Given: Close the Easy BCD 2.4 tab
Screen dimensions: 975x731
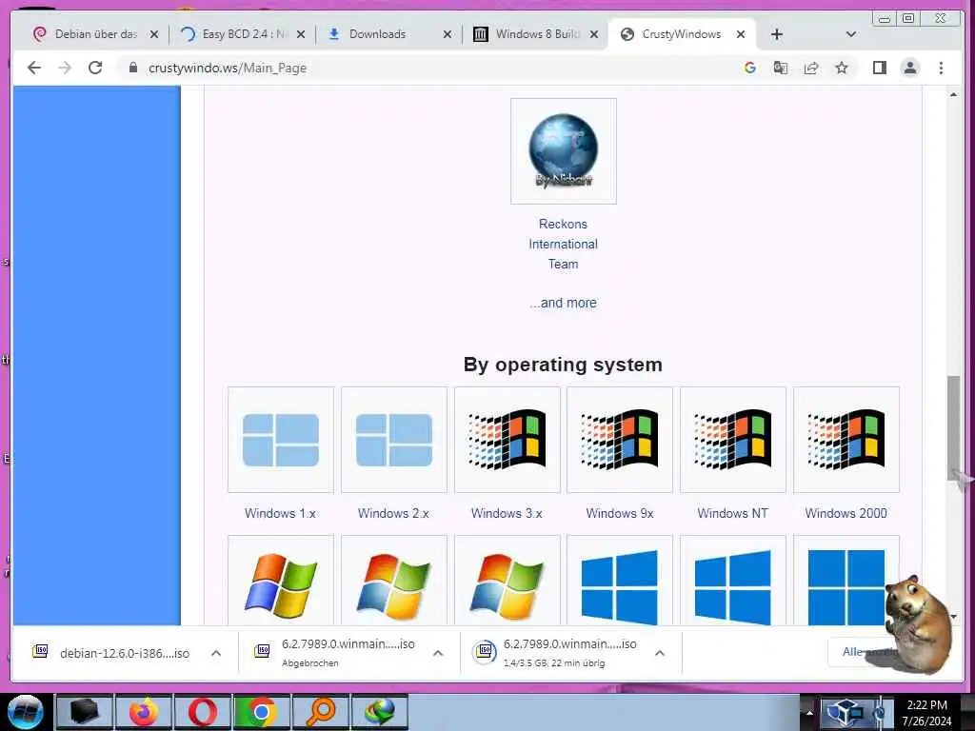Looking at the screenshot, I should (x=301, y=34).
